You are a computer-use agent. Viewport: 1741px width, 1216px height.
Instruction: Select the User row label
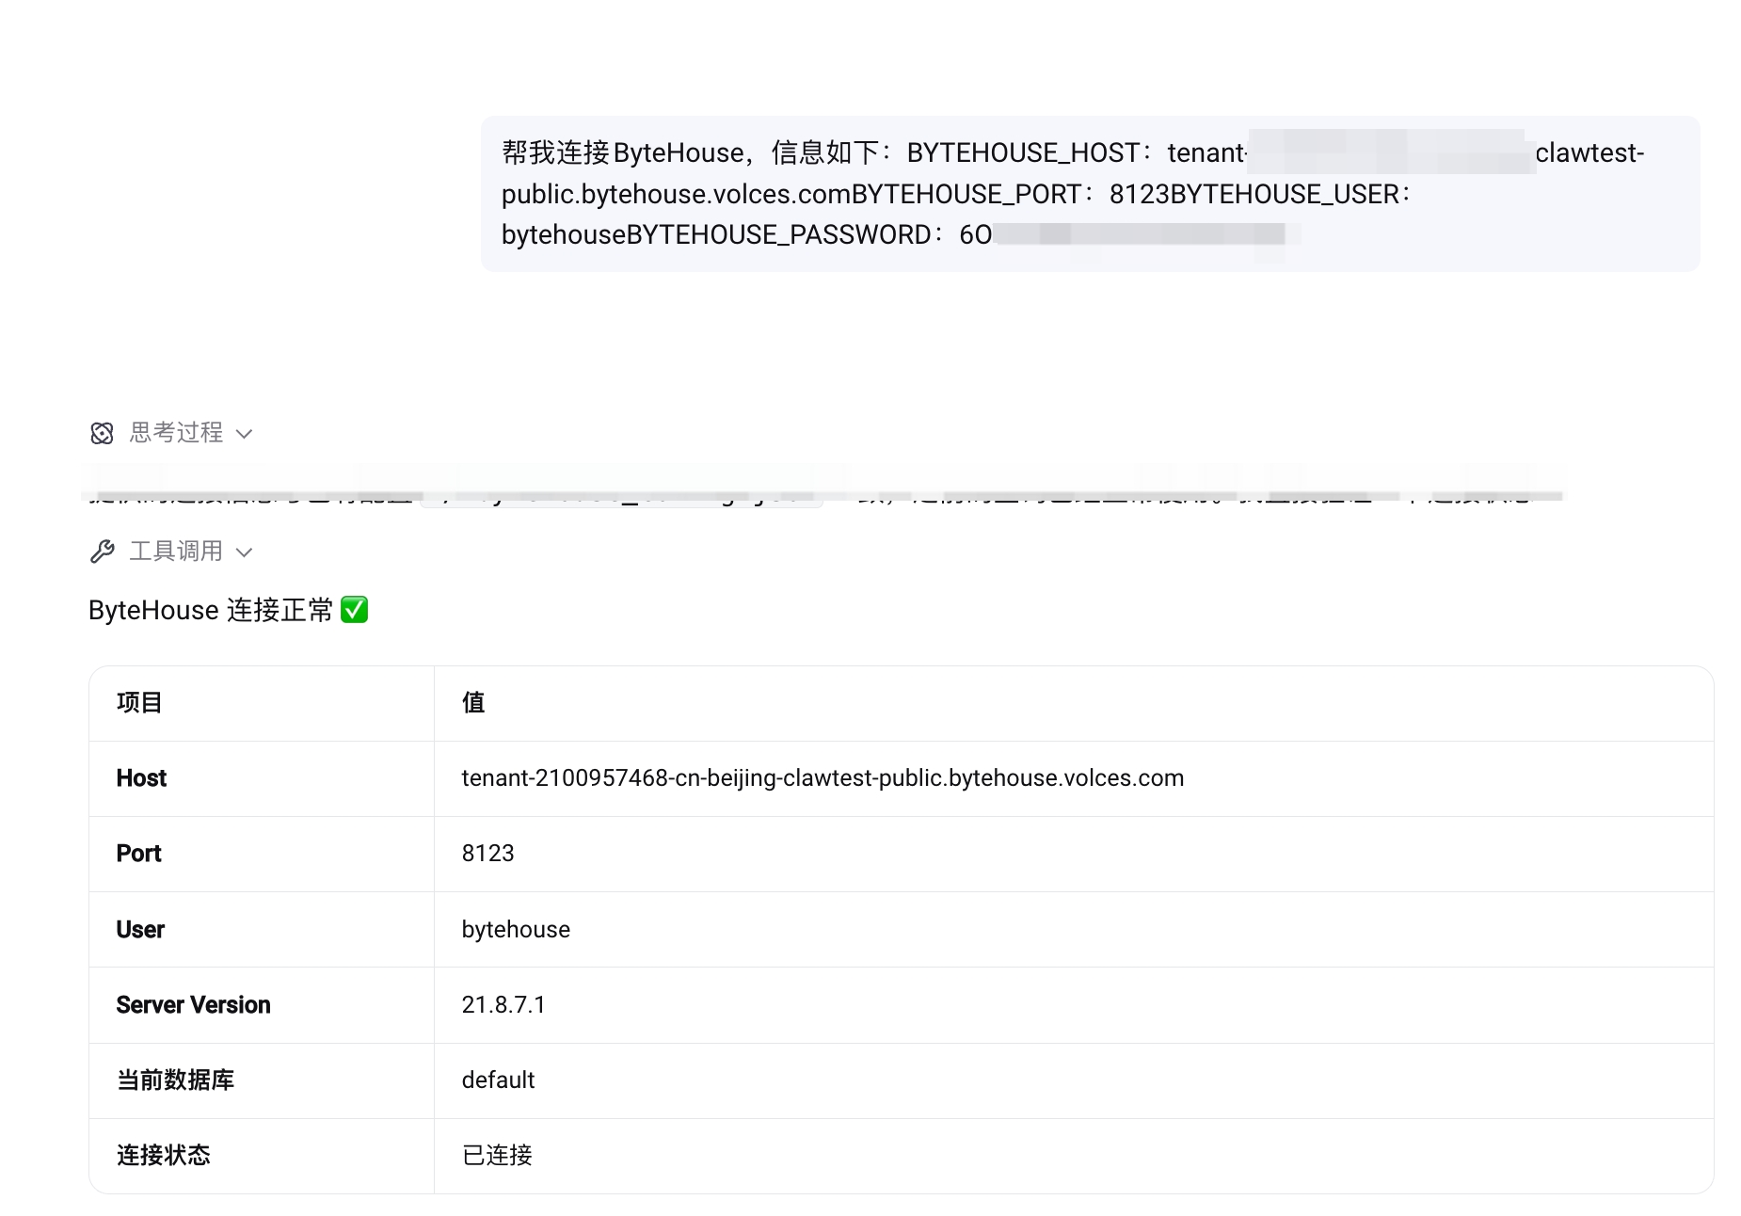[140, 930]
